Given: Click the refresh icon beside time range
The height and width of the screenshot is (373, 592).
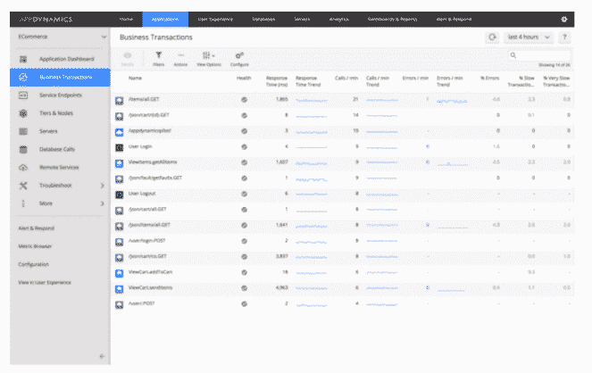Looking at the screenshot, I should tap(492, 37).
